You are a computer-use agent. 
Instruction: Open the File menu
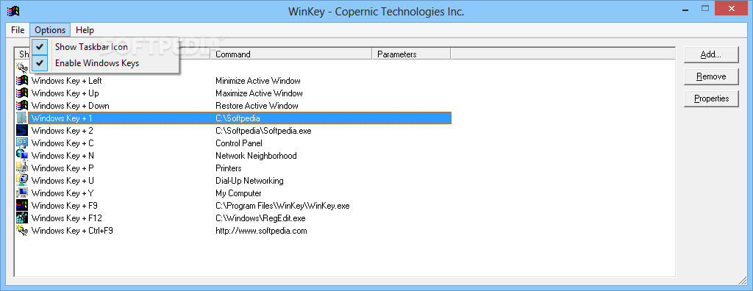[18, 30]
